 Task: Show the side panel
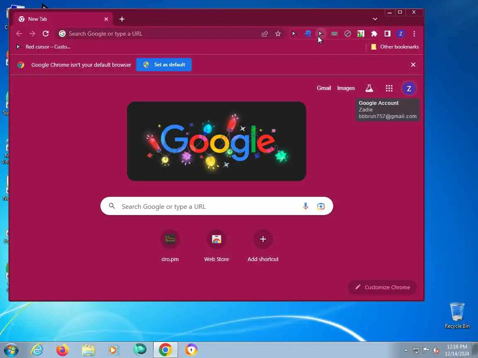[x=388, y=34]
